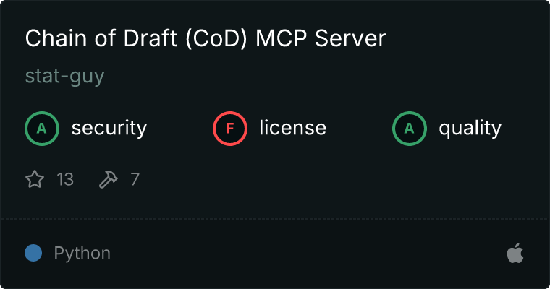
Task: Click empty card area right of tools count
Action: pyautogui.click(x=333, y=179)
